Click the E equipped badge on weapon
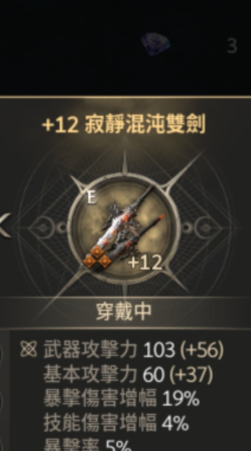The height and width of the screenshot is (451, 251). [92, 198]
